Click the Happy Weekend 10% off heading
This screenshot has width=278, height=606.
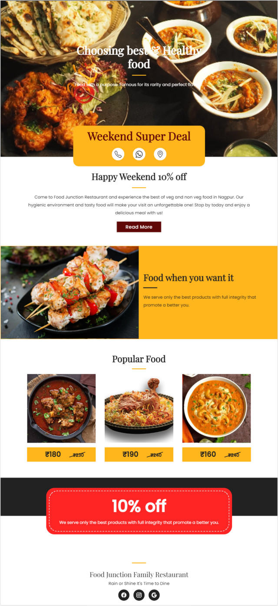coord(139,177)
